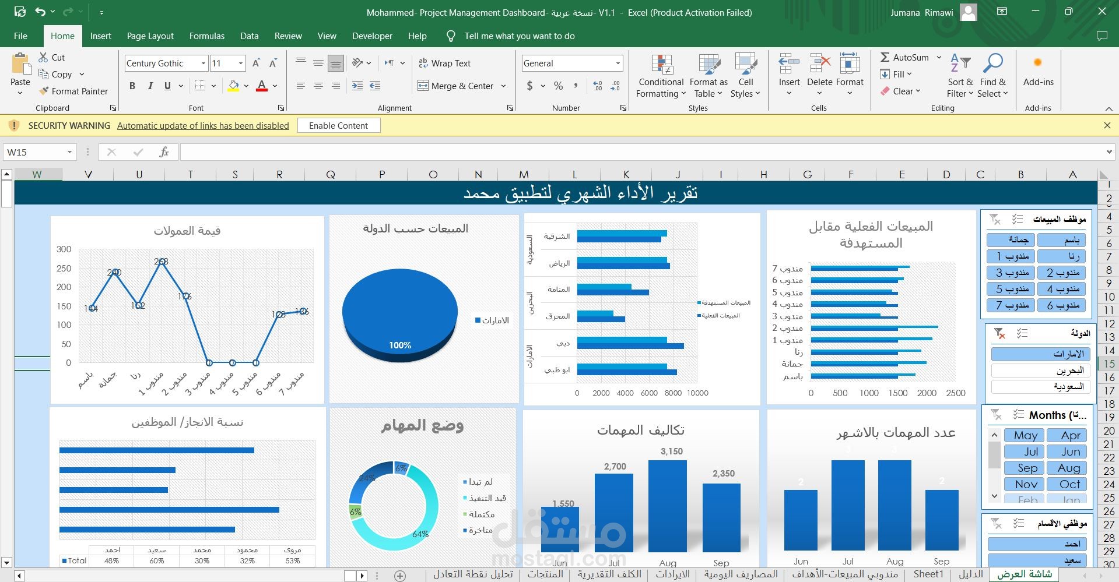
Task: Toggle multi-select on the Months slicer
Action: [1018, 415]
